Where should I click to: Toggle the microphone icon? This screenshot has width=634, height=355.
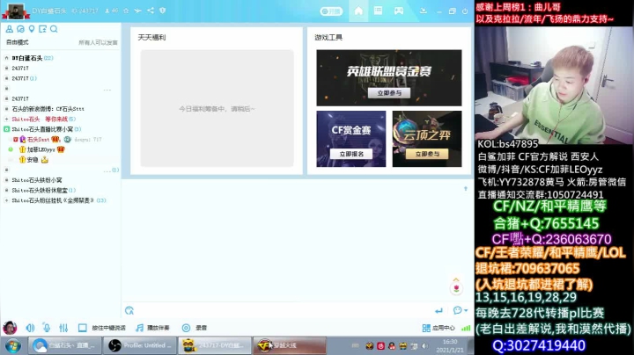(x=47, y=328)
